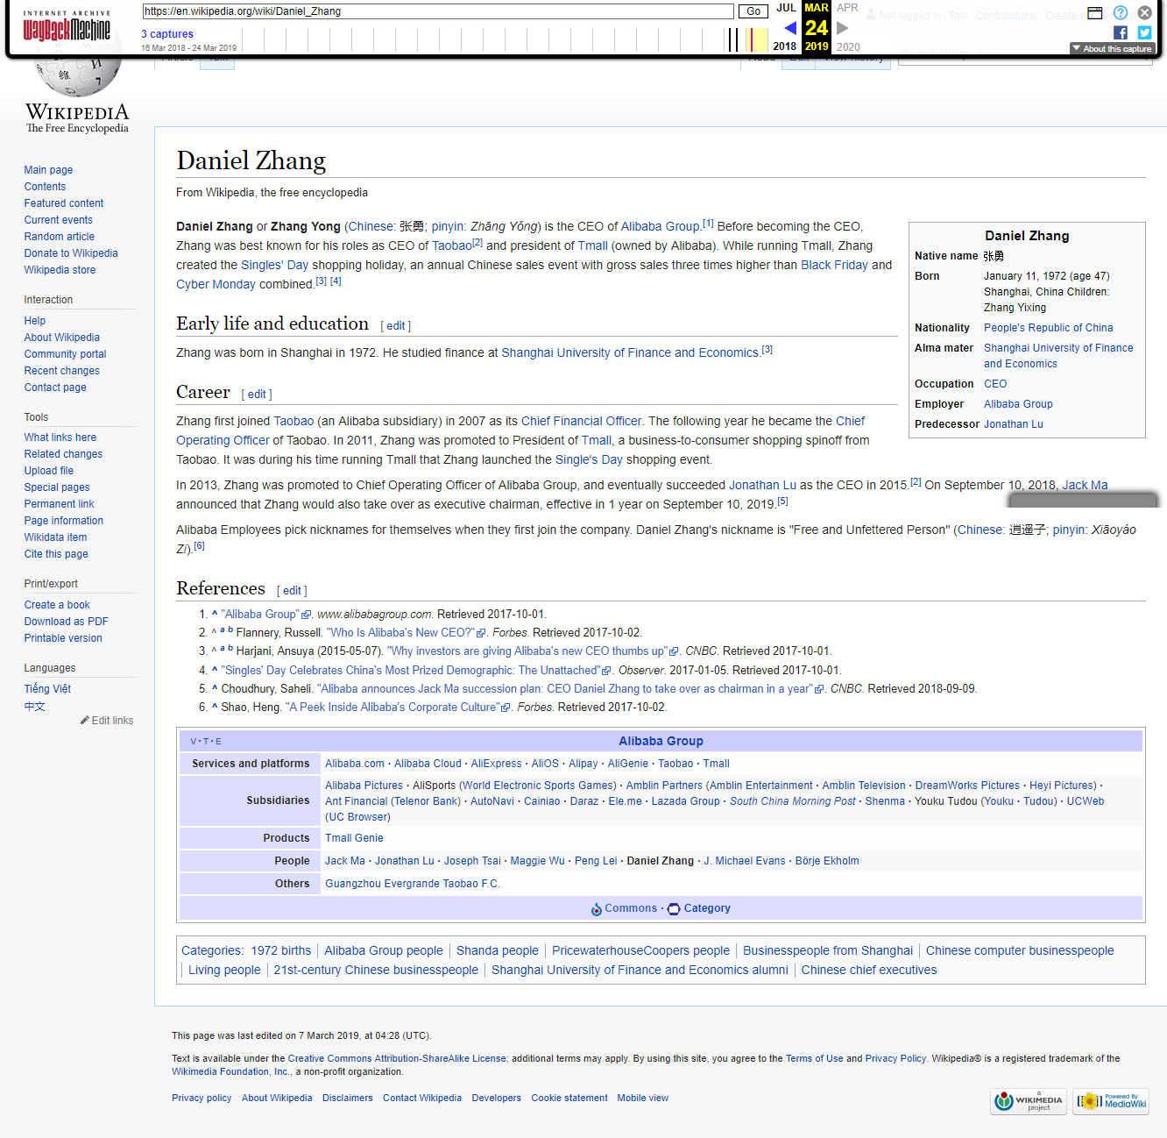
Task: Close the Wayback toolbar with X icon
Action: [1144, 12]
